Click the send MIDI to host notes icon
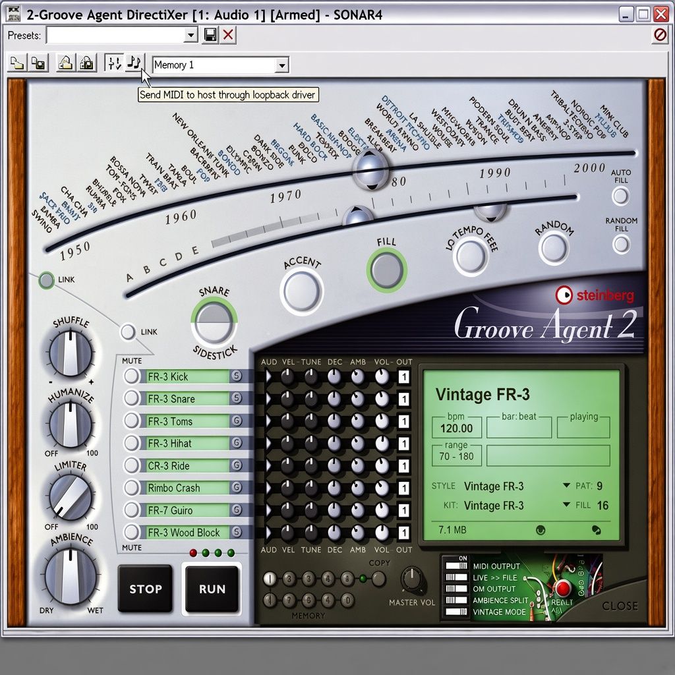675x675 pixels. (x=134, y=63)
